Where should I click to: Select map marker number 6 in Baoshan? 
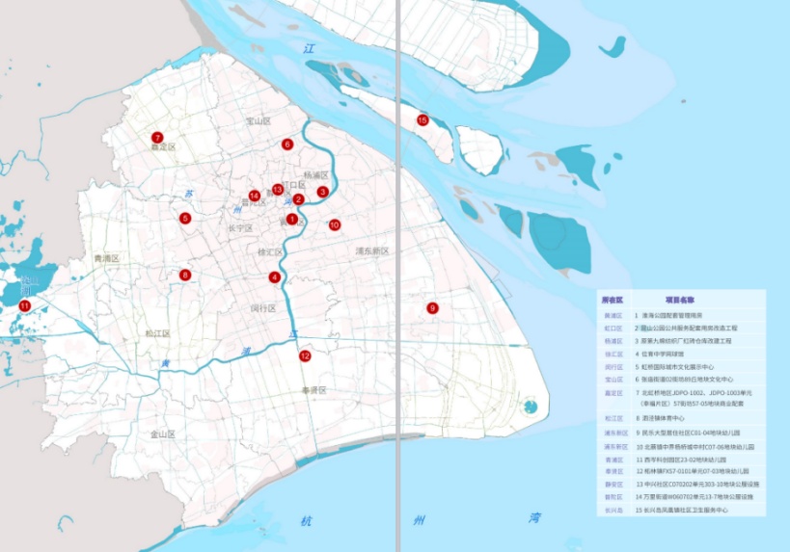[287, 145]
